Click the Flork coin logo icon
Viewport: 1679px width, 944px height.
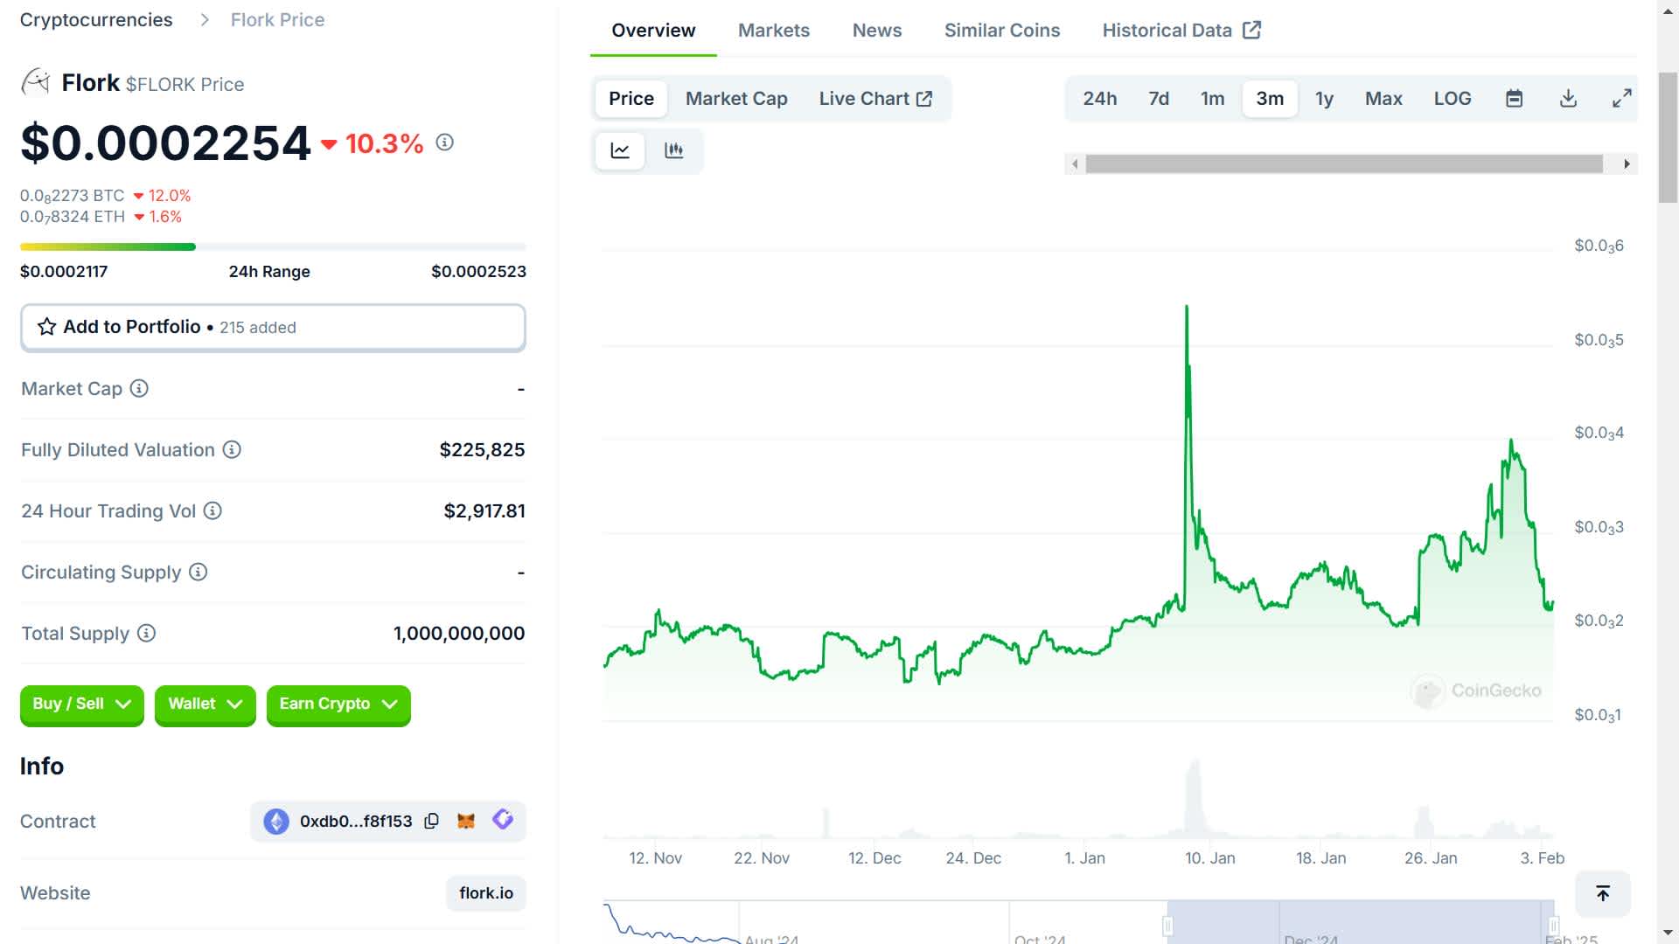pyautogui.click(x=36, y=82)
